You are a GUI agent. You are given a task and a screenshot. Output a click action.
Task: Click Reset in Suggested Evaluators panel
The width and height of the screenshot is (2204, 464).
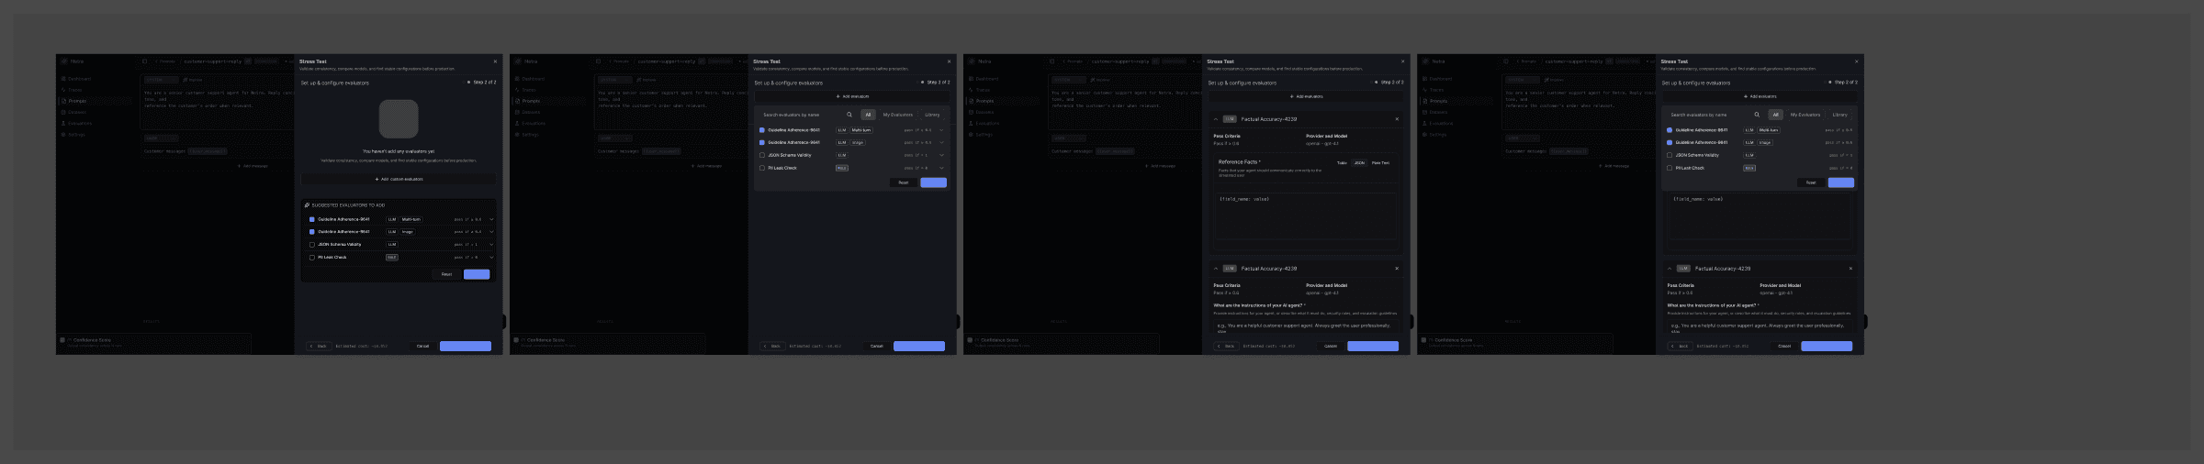[446, 274]
